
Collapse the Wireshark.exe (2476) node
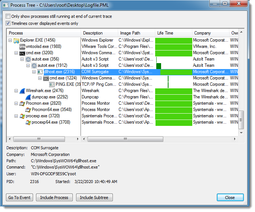[16, 91]
